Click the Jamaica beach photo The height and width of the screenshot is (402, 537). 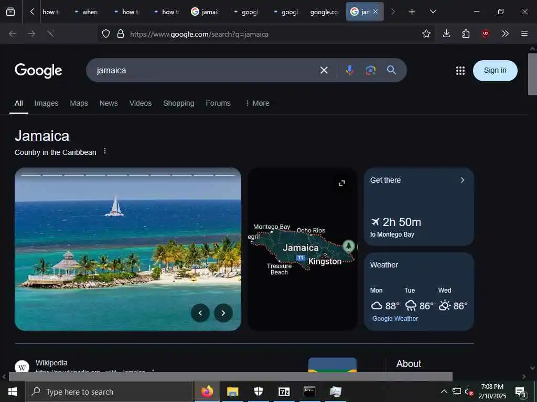(128, 249)
